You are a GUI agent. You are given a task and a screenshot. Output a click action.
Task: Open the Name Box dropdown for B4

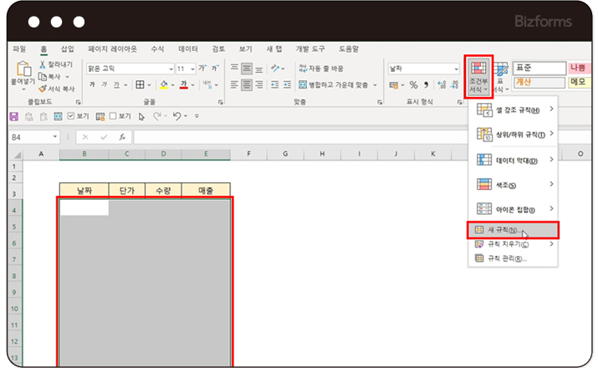[55, 136]
